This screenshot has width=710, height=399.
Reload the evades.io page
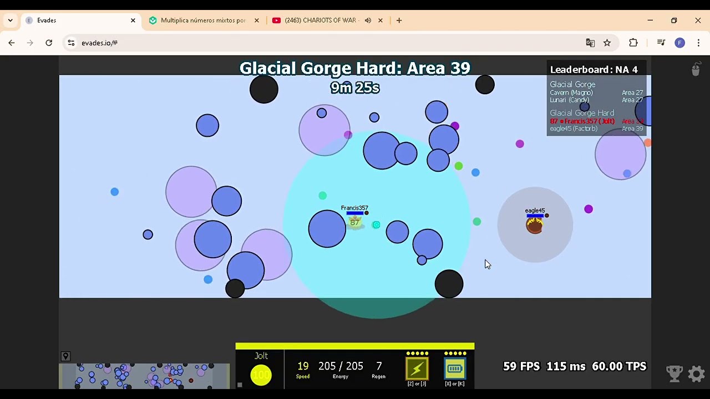49,43
